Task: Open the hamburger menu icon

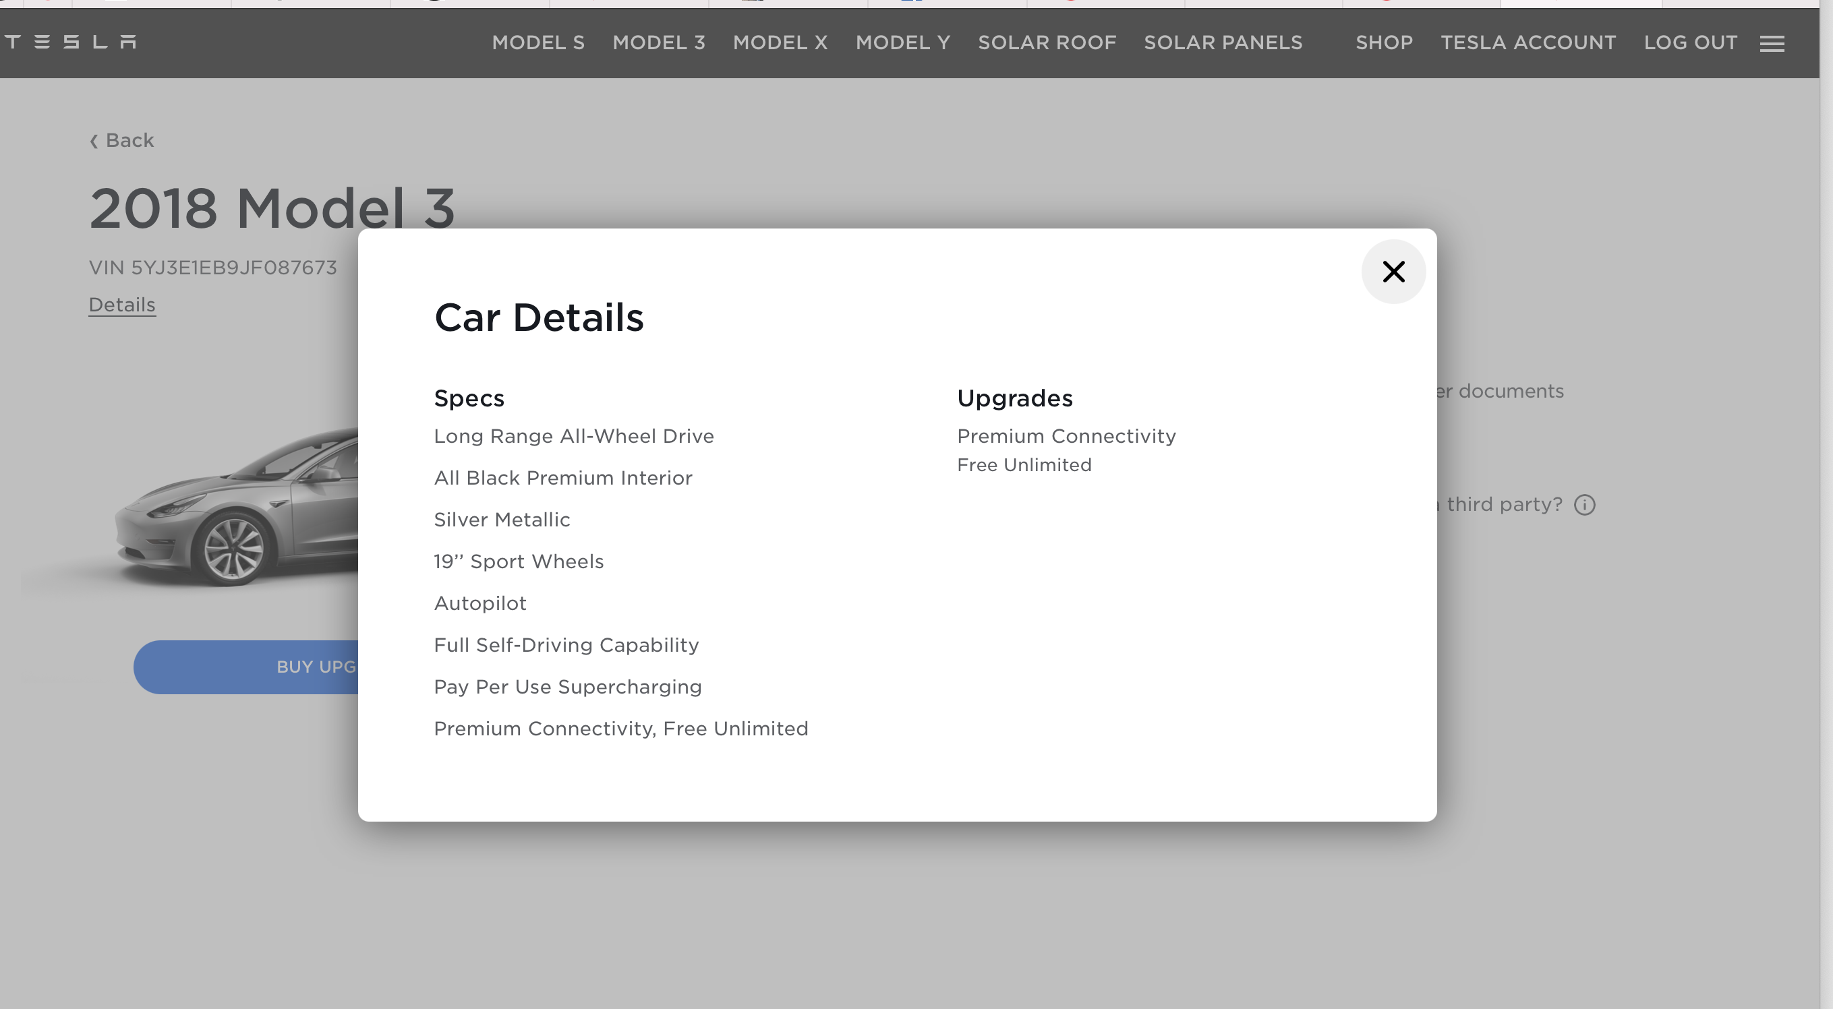Action: tap(1771, 44)
